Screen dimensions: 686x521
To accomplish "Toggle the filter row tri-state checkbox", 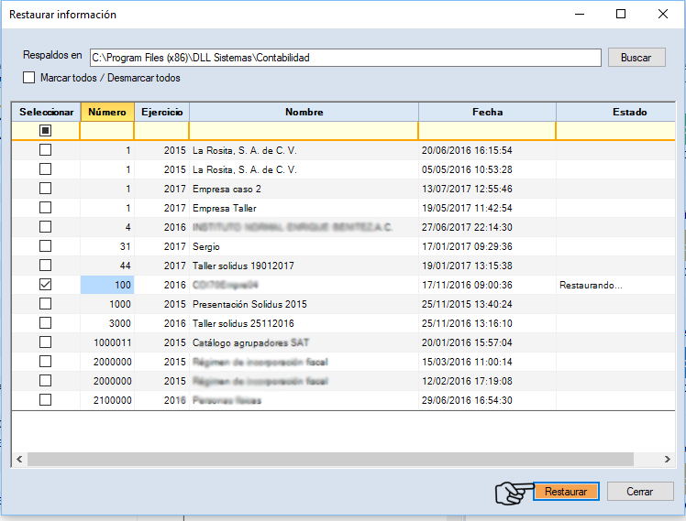I will 45,131.
